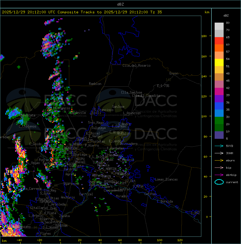
Task: Click the 'C_Chilenos' map label
Action: [x=28, y=126]
